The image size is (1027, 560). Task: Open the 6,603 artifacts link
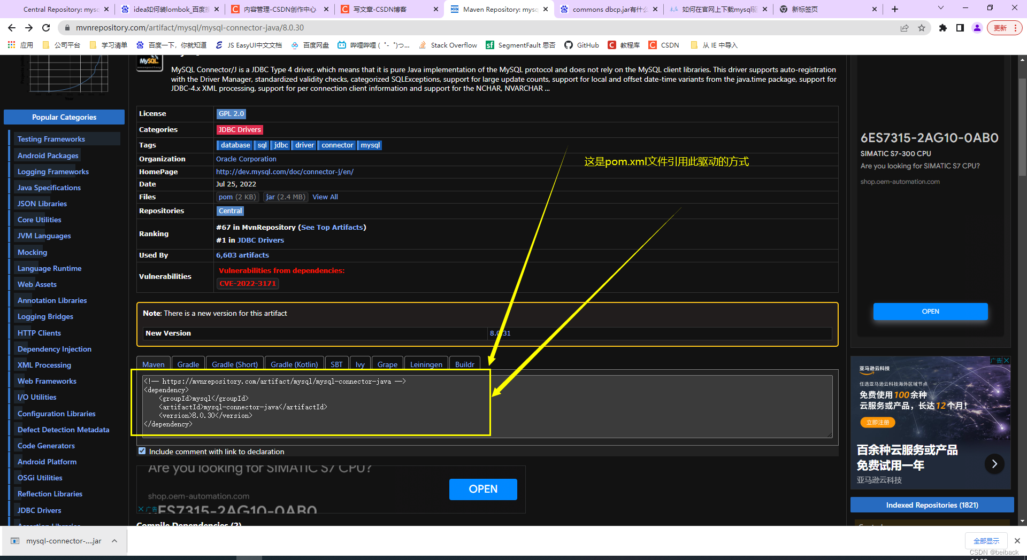pos(242,255)
